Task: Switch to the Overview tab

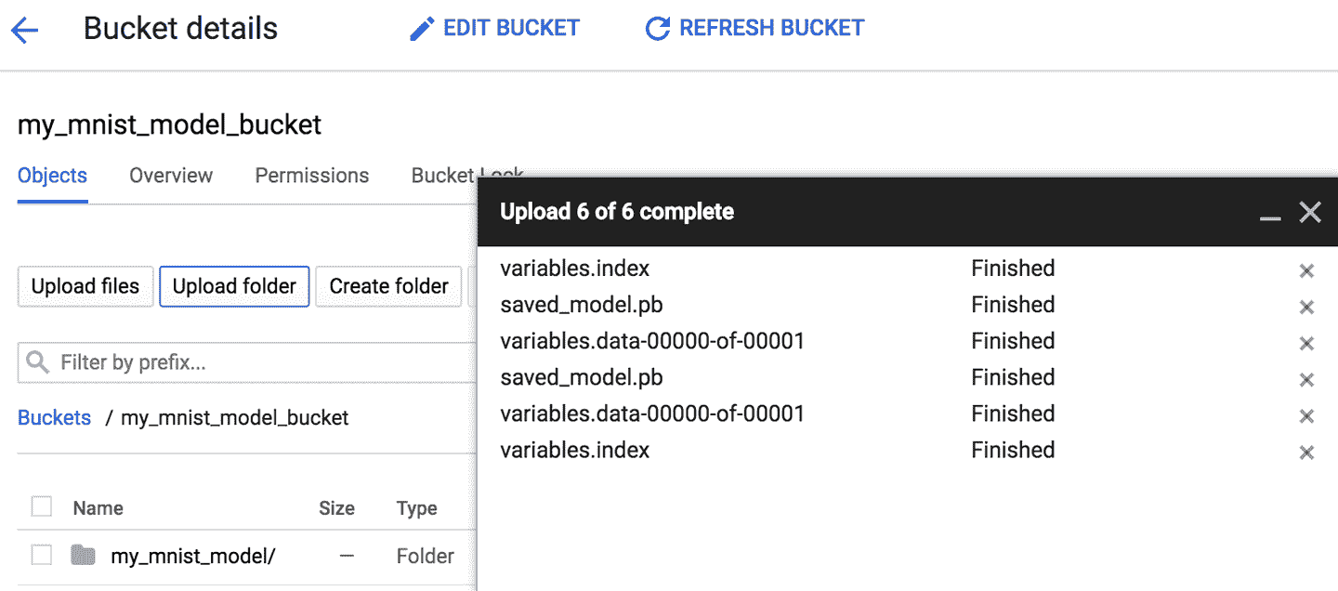Action: [171, 176]
